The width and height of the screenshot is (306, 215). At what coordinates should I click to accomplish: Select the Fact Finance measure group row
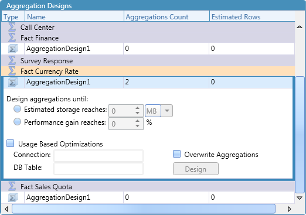click(148, 37)
